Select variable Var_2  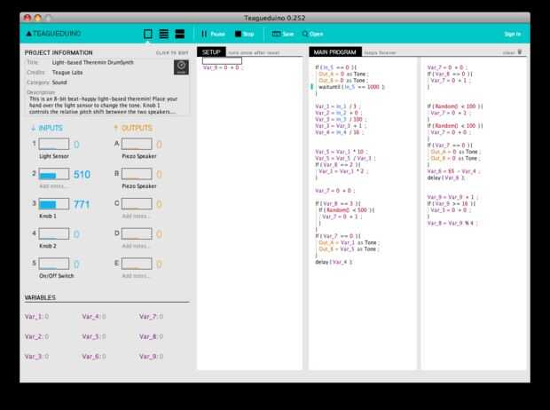(37, 336)
